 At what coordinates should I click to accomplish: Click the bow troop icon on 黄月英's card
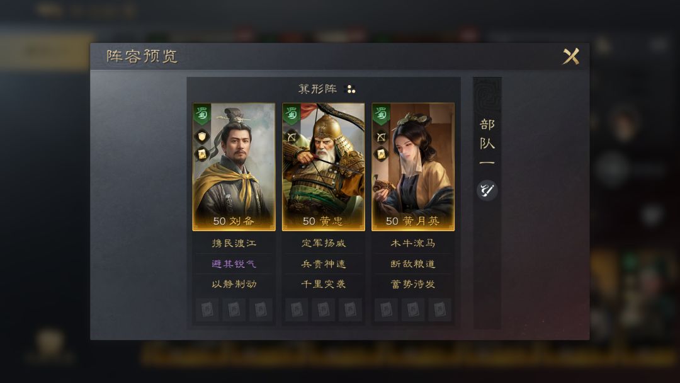pyautogui.click(x=381, y=137)
